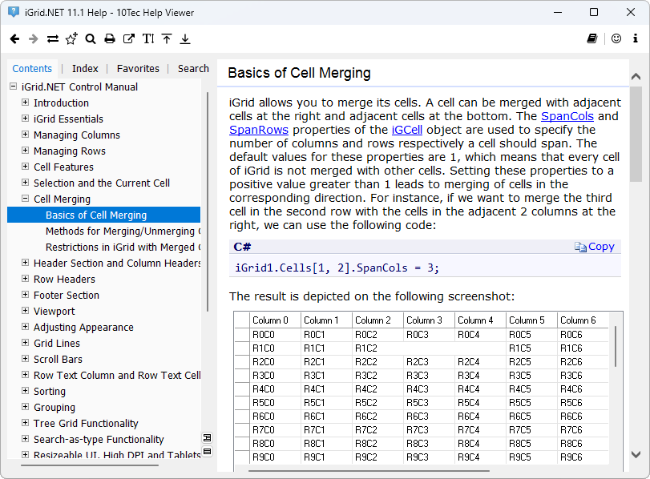
Task: Expand the Managing Columns node
Action: coord(26,135)
